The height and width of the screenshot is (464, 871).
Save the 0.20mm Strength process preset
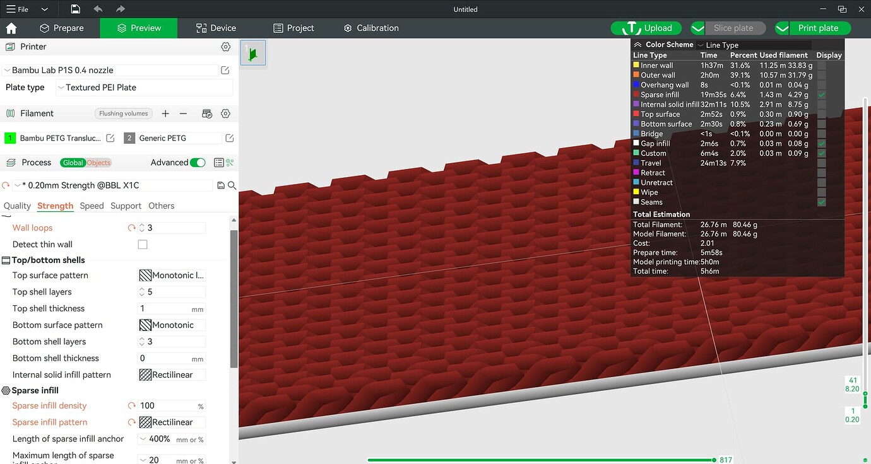tap(221, 185)
